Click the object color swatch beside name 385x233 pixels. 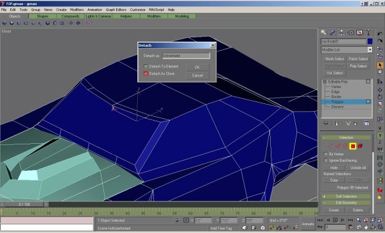370,41
